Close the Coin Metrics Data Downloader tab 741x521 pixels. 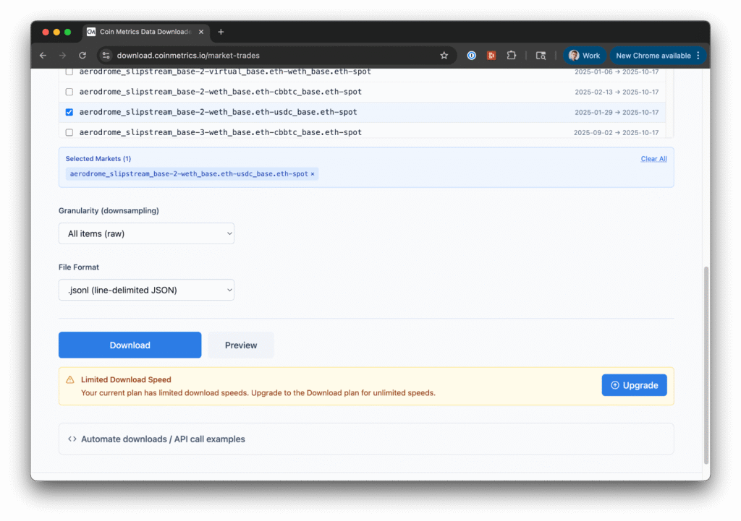[x=201, y=32]
